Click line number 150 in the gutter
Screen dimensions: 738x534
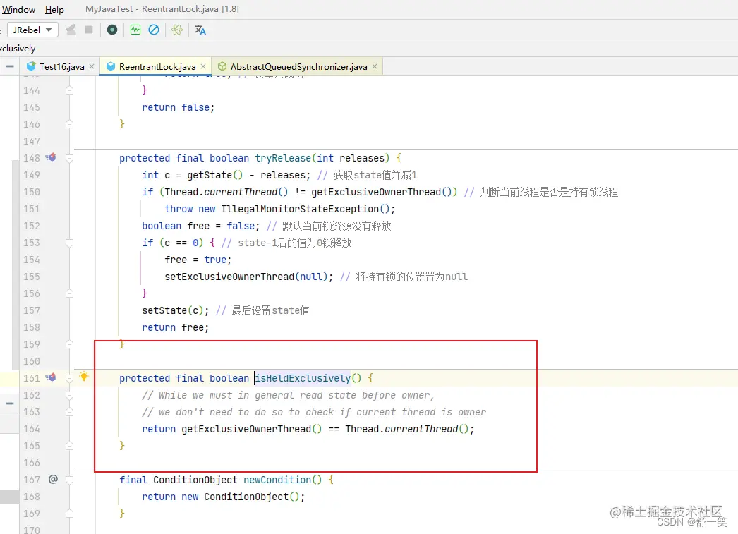[32, 192]
